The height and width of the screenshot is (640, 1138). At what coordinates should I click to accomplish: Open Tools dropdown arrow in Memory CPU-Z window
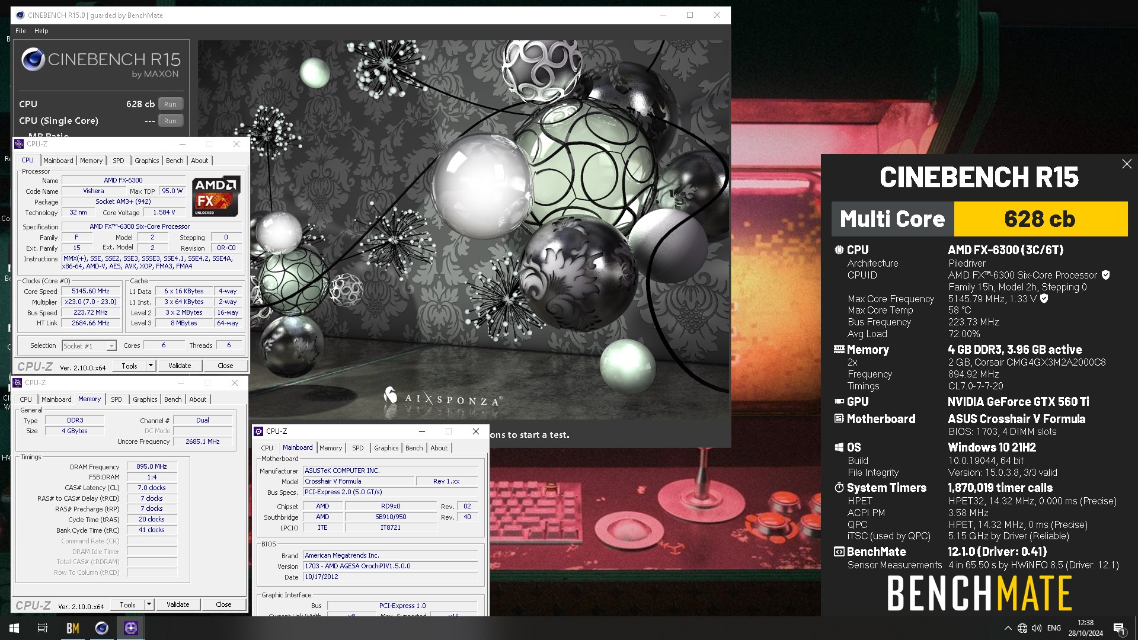tap(149, 604)
